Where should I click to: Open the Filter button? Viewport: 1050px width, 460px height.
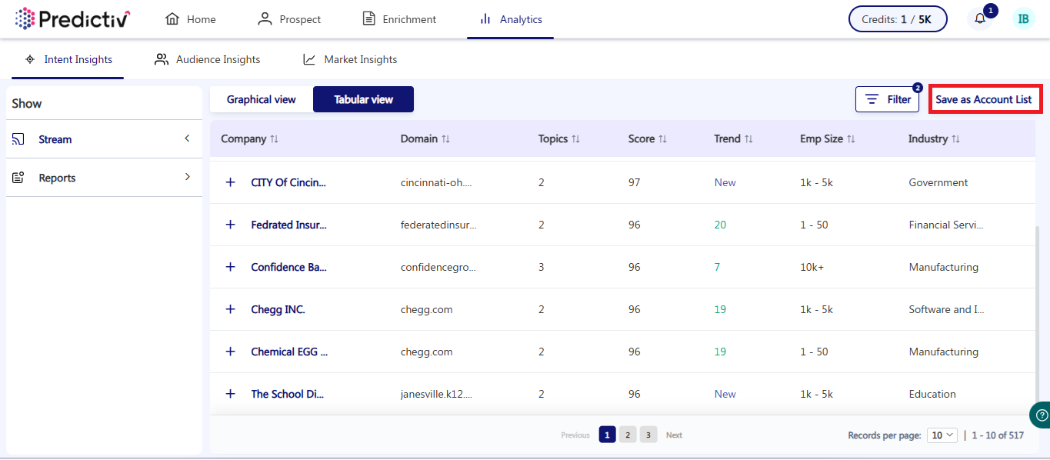click(x=888, y=99)
